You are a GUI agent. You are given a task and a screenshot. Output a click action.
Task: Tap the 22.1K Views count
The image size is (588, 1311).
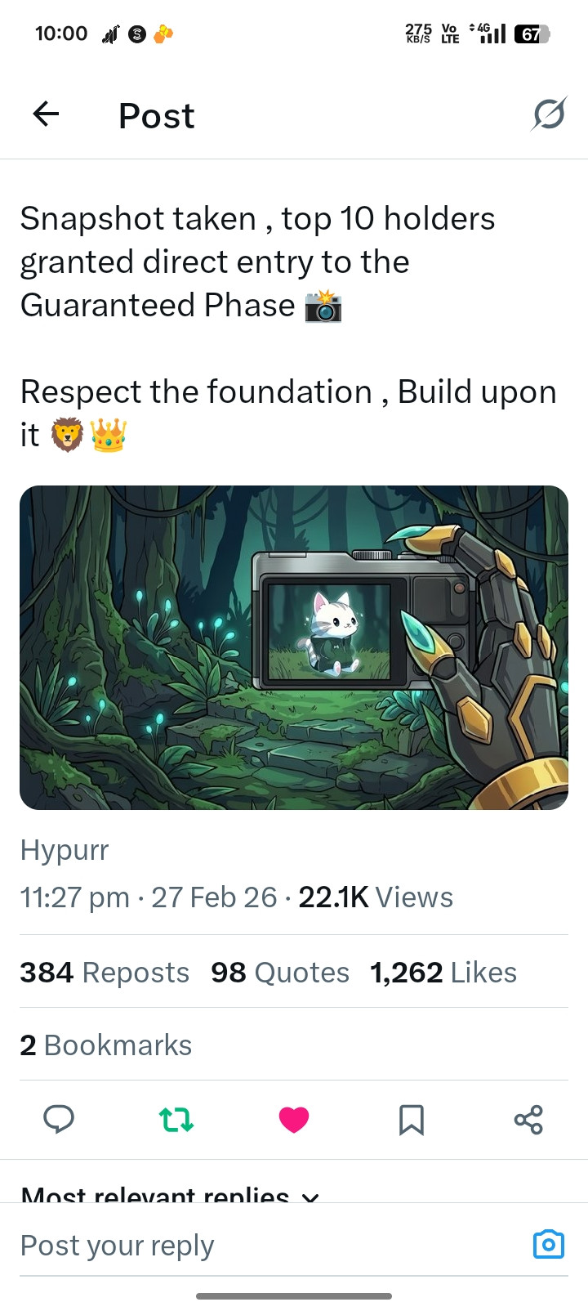tap(376, 897)
